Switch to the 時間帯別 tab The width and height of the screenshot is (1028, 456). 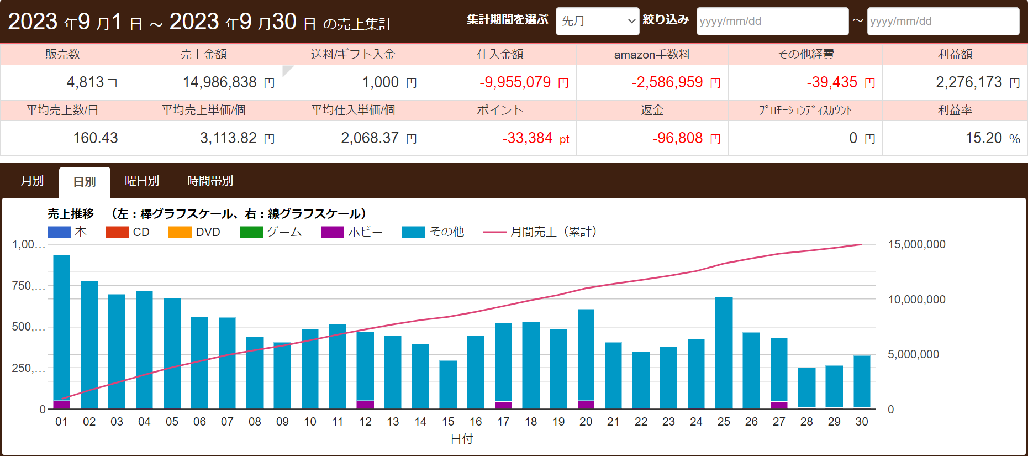coord(210,181)
